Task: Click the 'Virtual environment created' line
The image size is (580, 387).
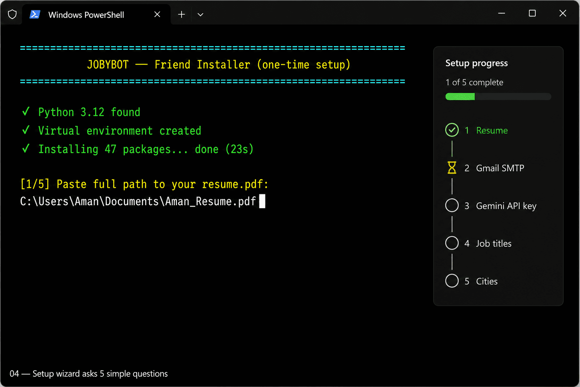Action: click(120, 131)
